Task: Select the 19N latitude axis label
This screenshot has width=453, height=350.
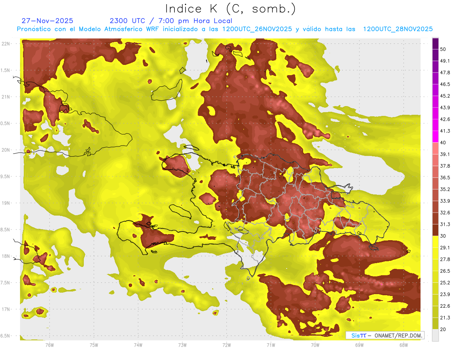Action: pyautogui.click(x=6, y=203)
